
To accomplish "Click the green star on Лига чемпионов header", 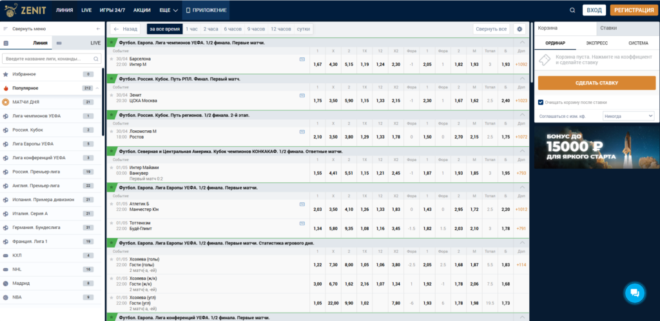I will pyautogui.click(x=112, y=43).
